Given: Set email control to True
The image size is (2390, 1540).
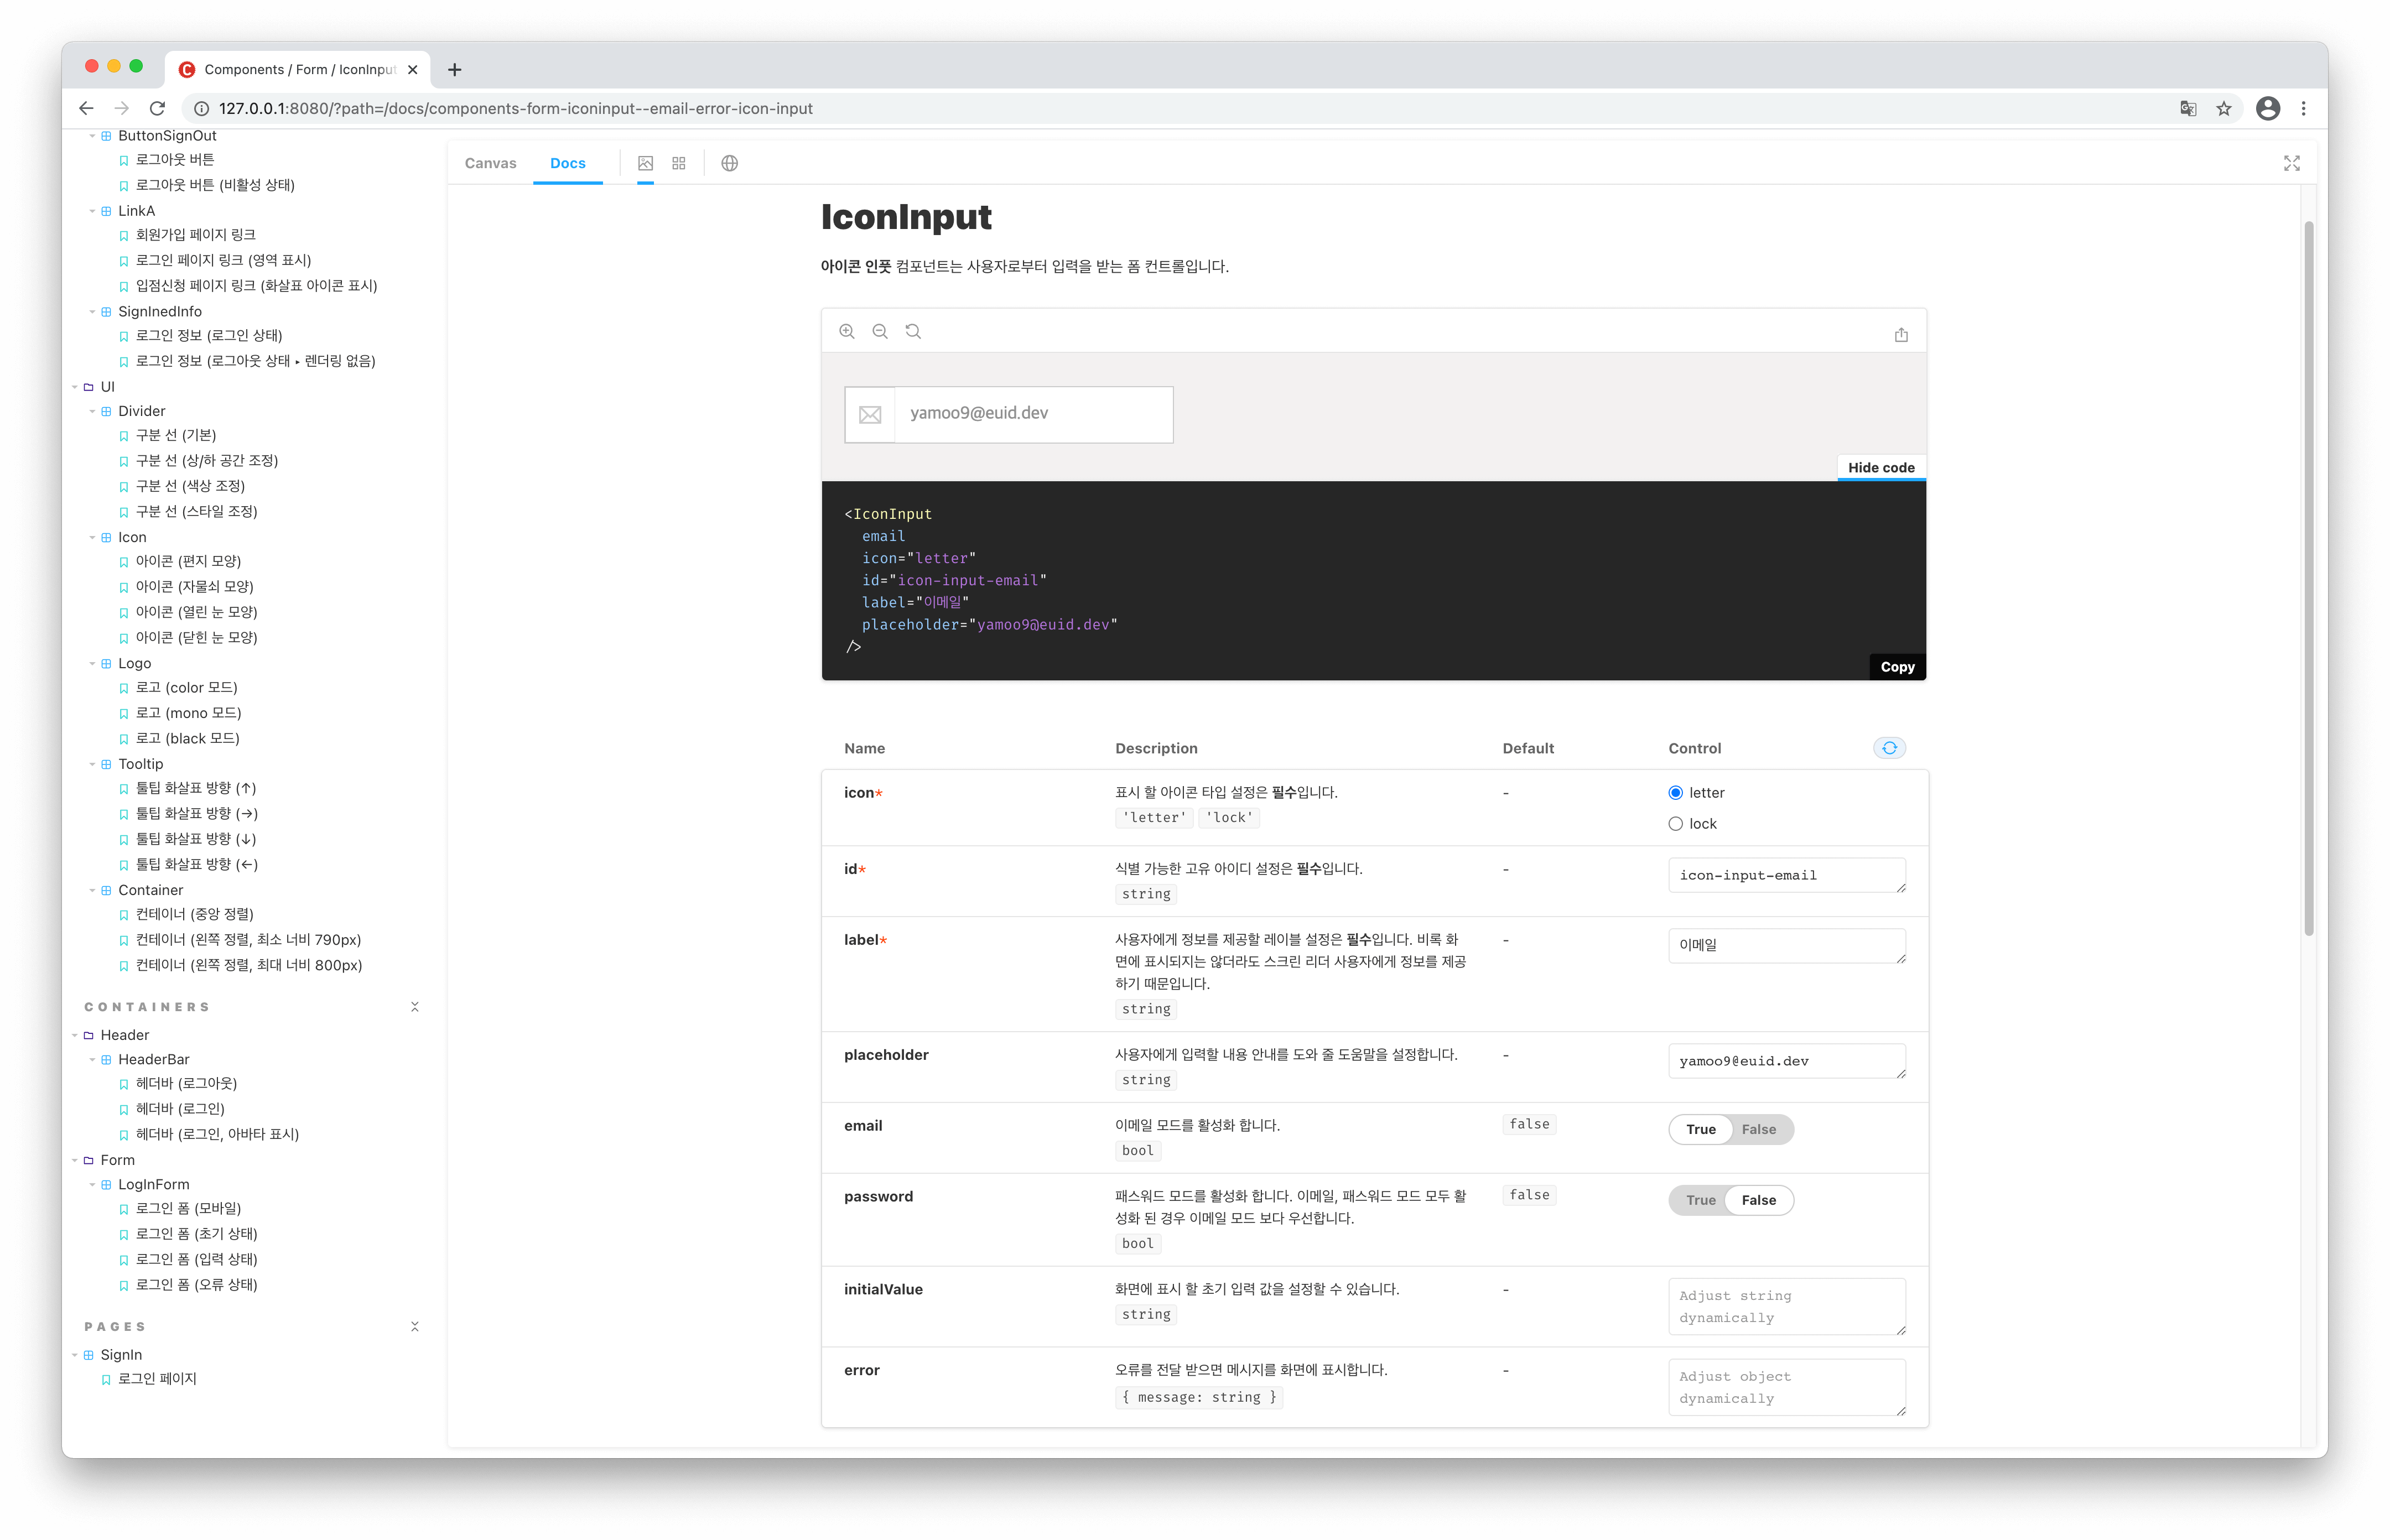Looking at the screenshot, I should coord(1700,1129).
